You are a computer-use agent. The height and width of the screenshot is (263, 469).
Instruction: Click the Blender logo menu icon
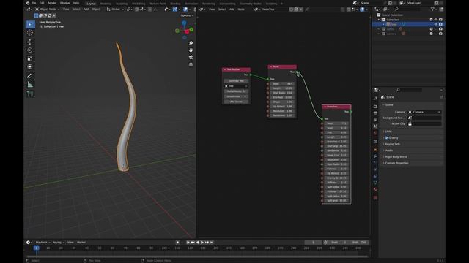(x=28, y=3)
